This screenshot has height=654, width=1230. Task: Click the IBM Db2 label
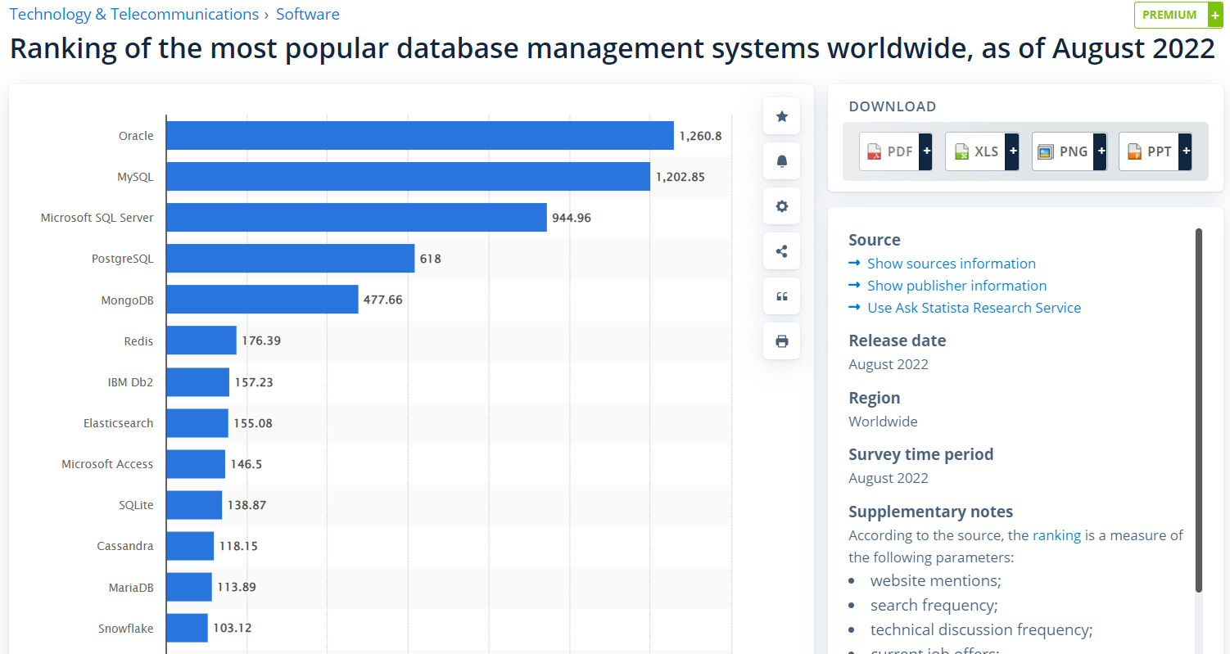[x=130, y=382]
